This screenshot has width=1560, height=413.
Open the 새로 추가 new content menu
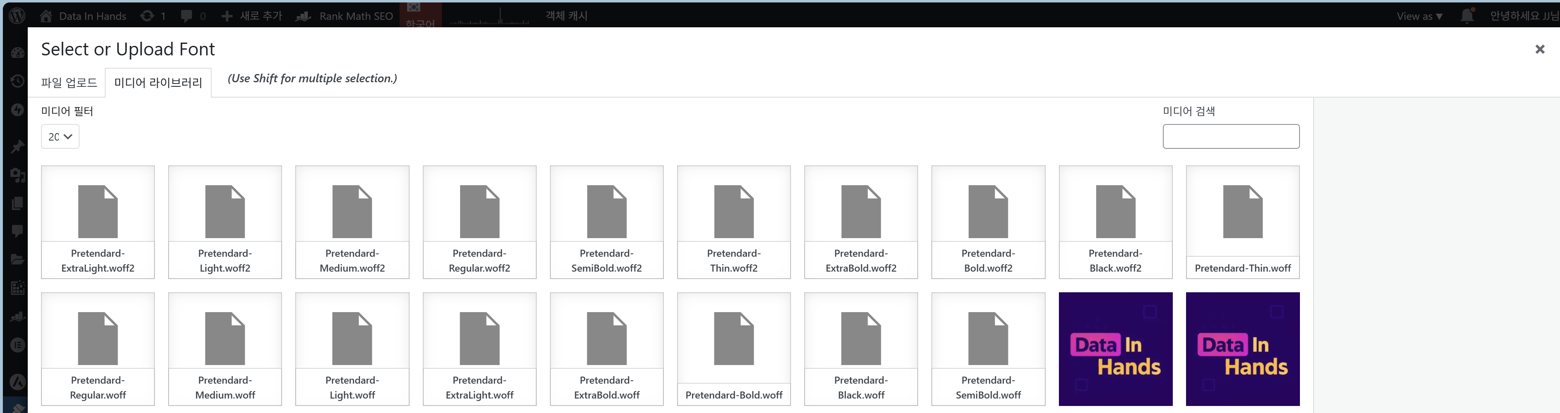(x=252, y=16)
